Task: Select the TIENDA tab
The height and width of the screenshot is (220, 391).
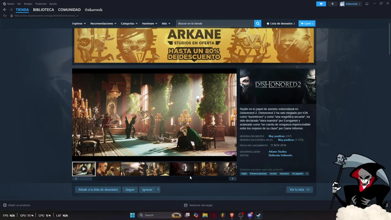Action: (22, 10)
